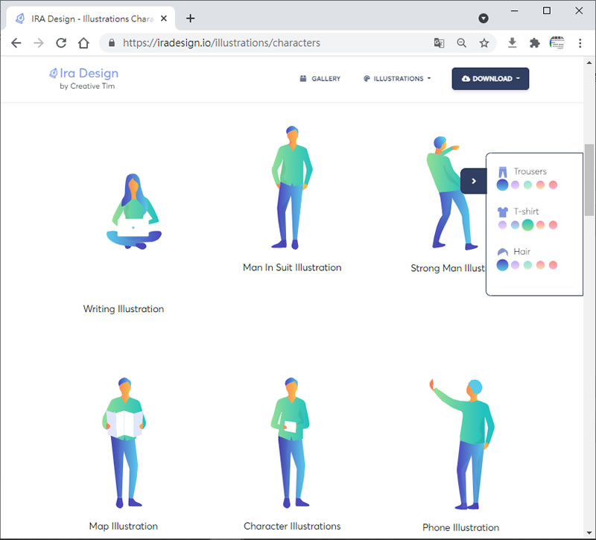View site security padlock info
This screenshot has height=540, width=596.
coord(111,43)
